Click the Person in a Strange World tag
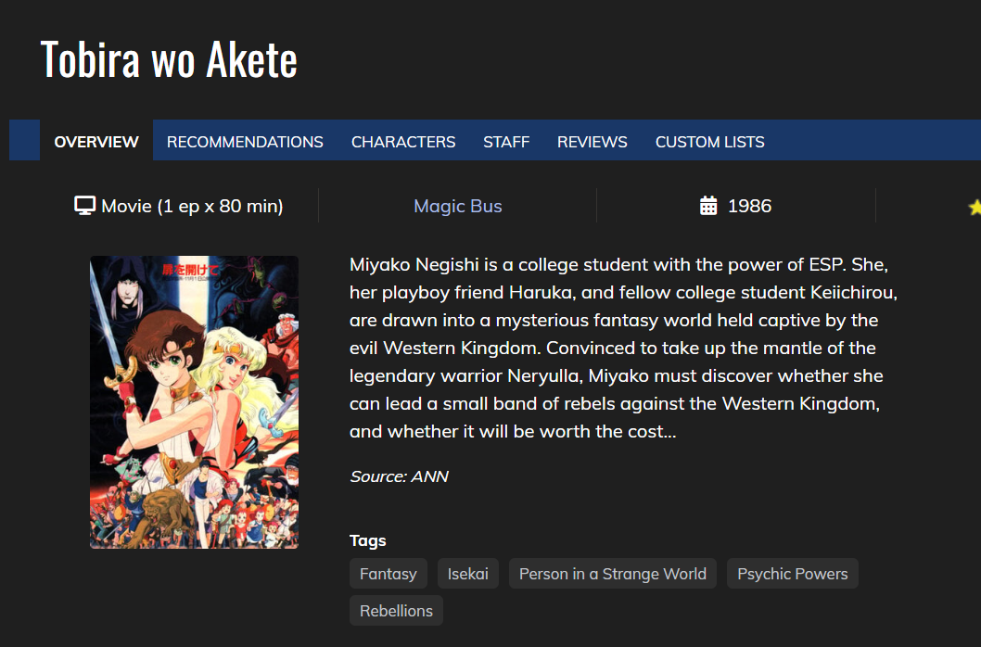Image resolution: width=981 pixels, height=647 pixels. pos(613,574)
